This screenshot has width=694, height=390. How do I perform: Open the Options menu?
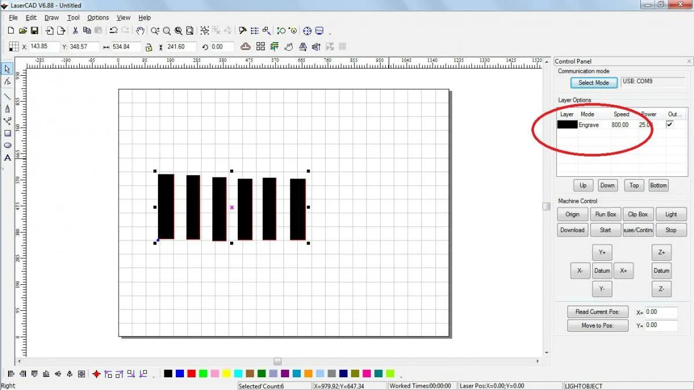click(x=98, y=18)
